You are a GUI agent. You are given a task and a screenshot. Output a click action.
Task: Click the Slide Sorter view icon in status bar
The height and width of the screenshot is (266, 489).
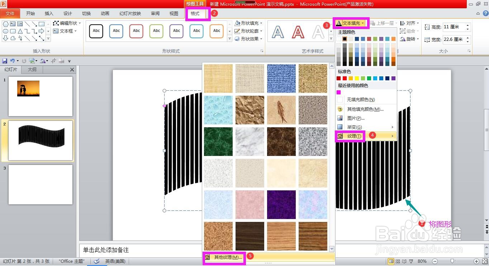tap(398, 261)
